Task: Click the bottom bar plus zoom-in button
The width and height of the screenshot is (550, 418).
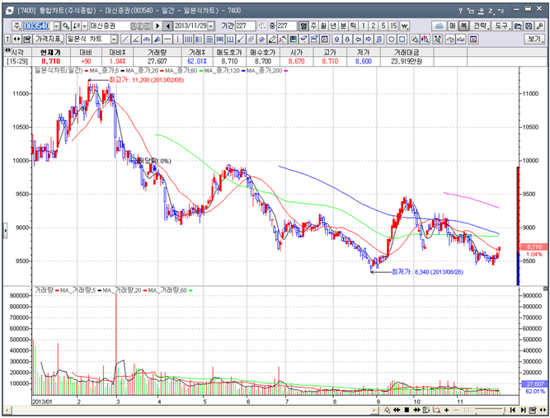Action: point(447,410)
